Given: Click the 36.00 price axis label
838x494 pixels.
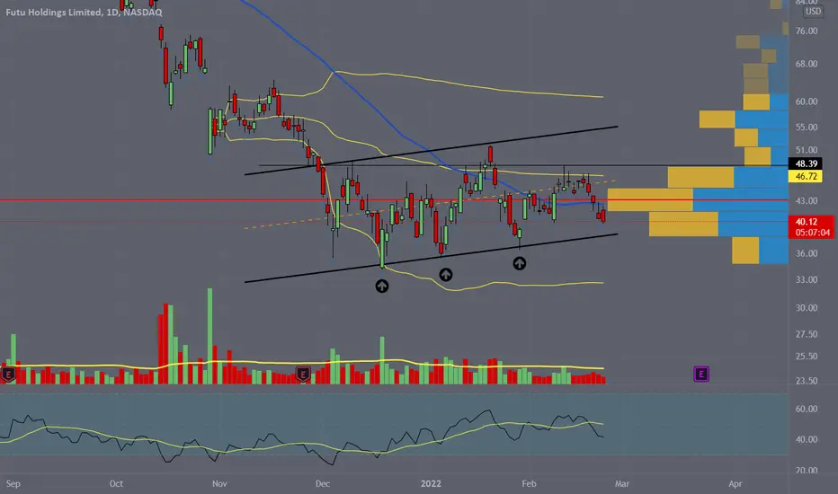Looking at the screenshot, I should tap(806, 253).
